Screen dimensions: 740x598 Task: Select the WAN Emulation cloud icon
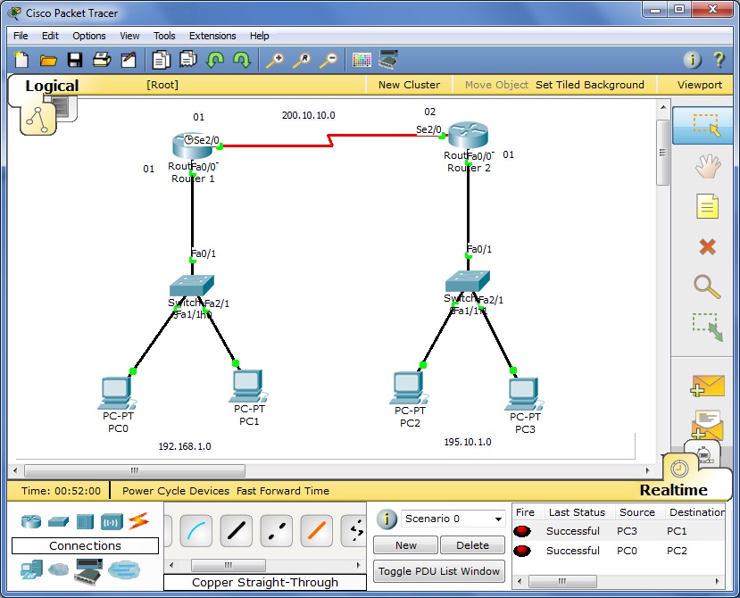(x=58, y=569)
